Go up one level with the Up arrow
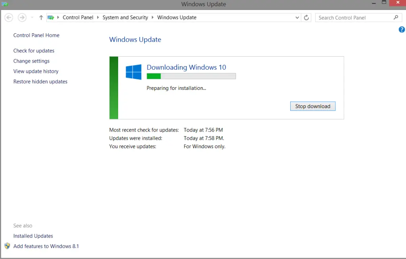406x259 pixels. (x=41, y=17)
